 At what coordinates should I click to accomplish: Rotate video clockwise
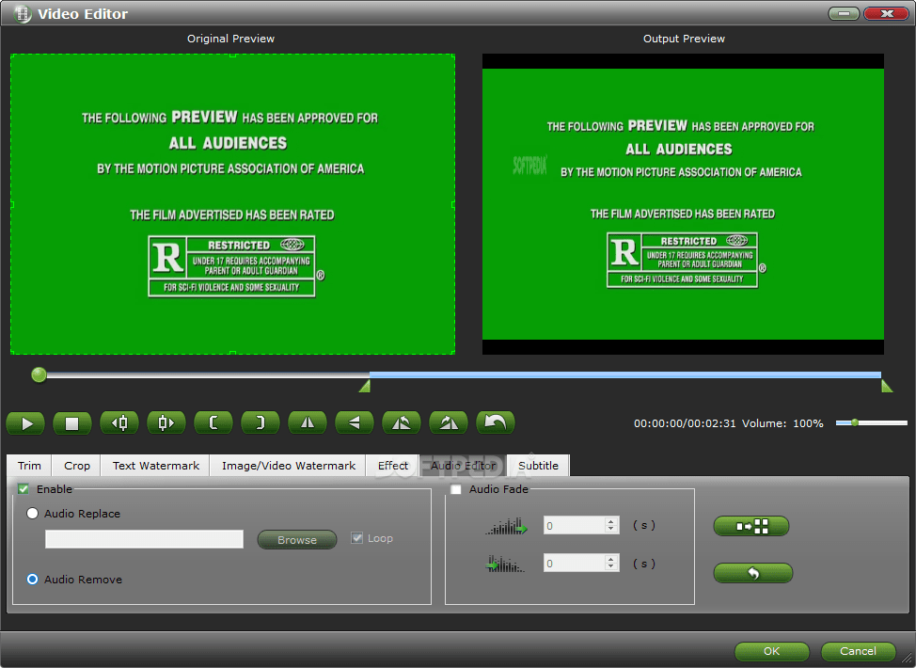pos(448,422)
